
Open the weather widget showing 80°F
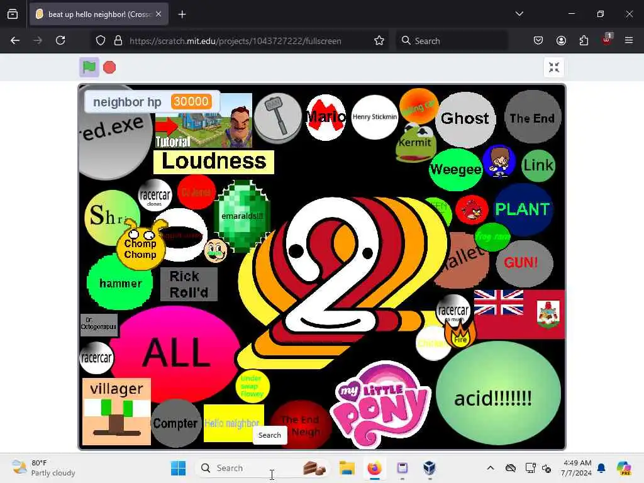click(x=43, y=468)
